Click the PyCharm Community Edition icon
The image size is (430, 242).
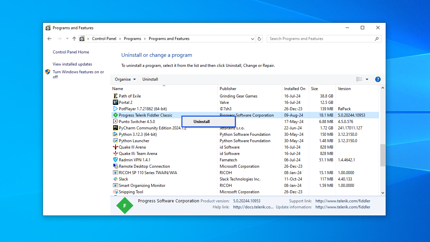[x=116, y=128]
